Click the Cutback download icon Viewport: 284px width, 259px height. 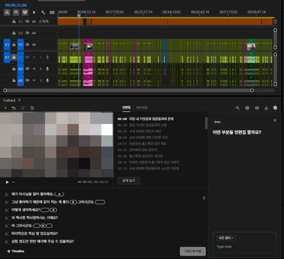266,108
